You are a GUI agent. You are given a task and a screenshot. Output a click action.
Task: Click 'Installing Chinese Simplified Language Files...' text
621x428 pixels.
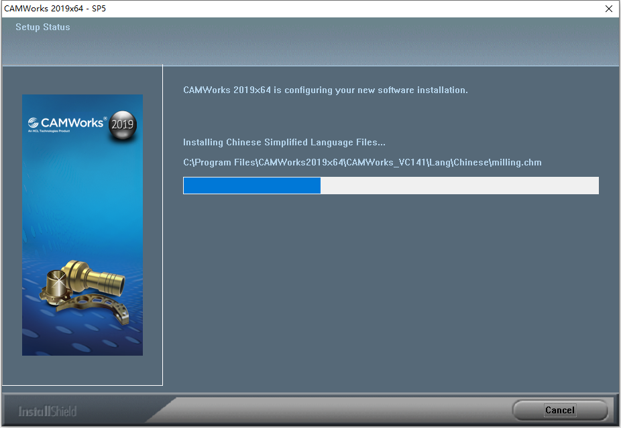[284, 143]
